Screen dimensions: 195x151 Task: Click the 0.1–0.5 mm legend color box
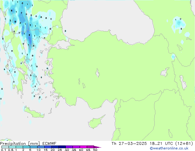[5, 147]
